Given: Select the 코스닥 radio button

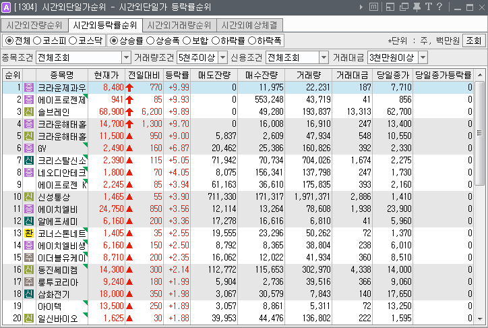Looking at the screenshot, I should [x=73, y=40].
